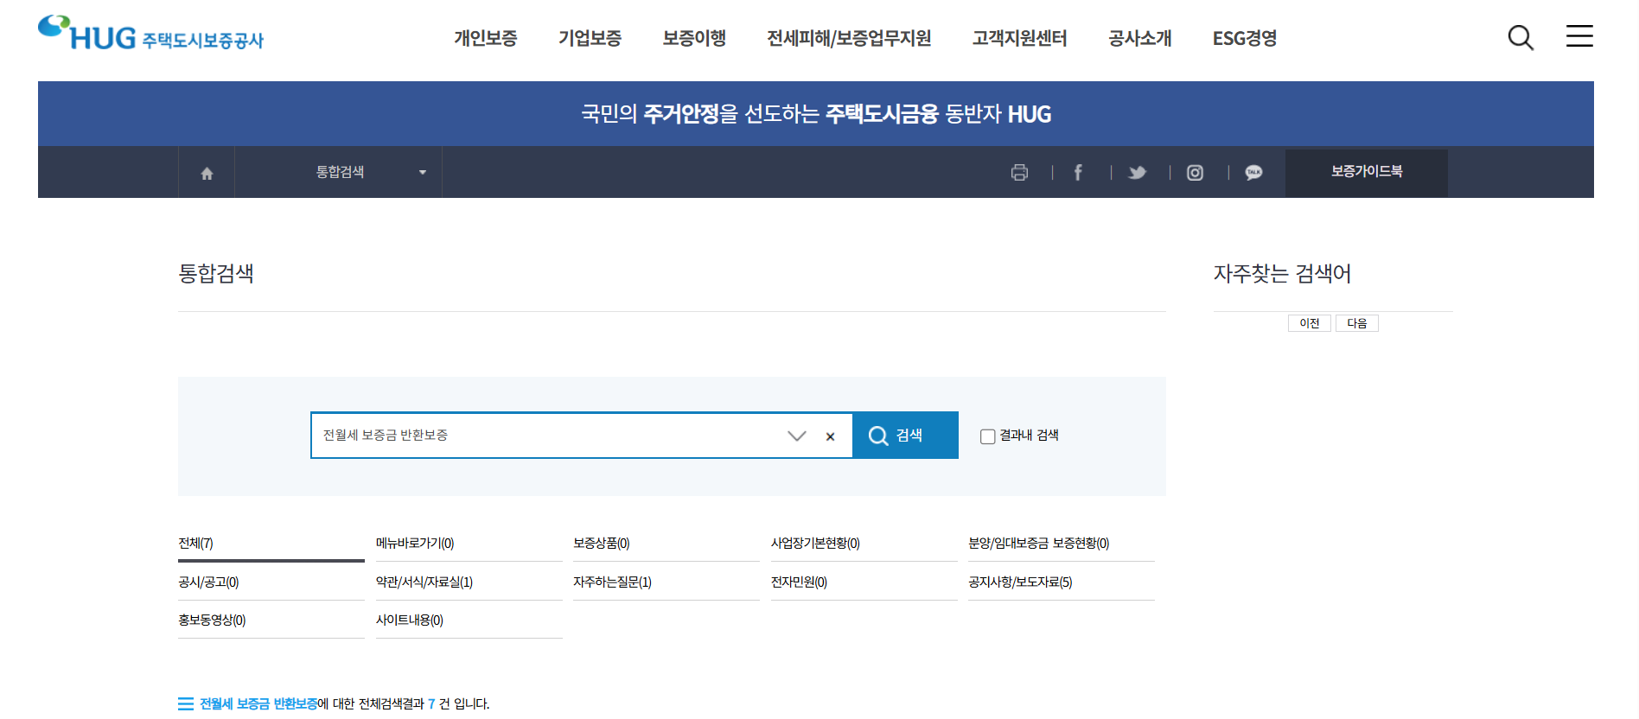The height and width of the screenshot is (719, 1639).
Task: Expand search suggestions chevron in search box
Action: pos(797,436)
